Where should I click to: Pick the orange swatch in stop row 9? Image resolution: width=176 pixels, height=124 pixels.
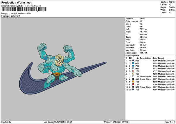(133, 82)
